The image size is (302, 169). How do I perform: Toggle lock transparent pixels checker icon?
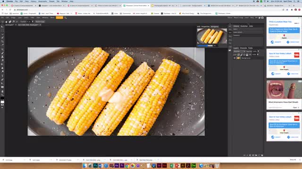point(238,55)
